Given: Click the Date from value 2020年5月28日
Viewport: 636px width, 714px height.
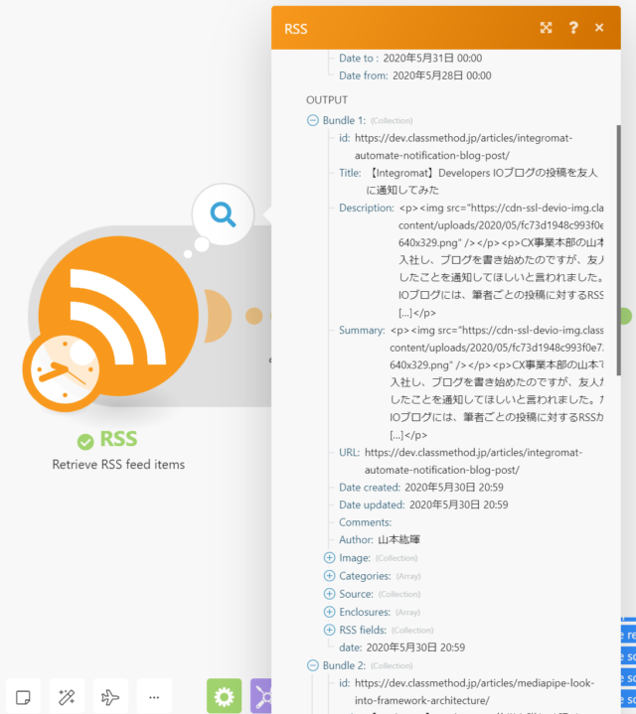Looking at the screenshot, I should point(441,75).
